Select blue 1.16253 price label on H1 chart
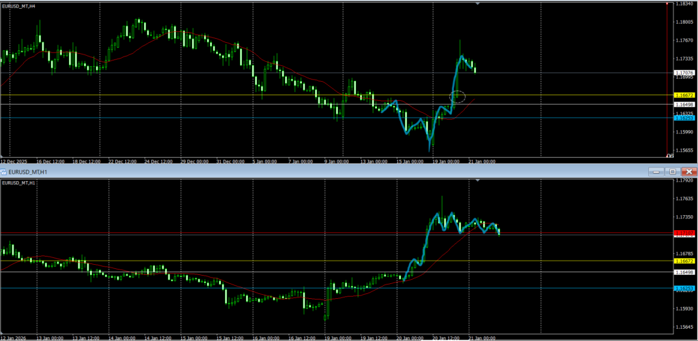The width and height of the screenshot is (698, 341). tap(683, 288)
